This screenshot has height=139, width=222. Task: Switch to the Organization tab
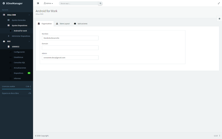coord(45,24)
